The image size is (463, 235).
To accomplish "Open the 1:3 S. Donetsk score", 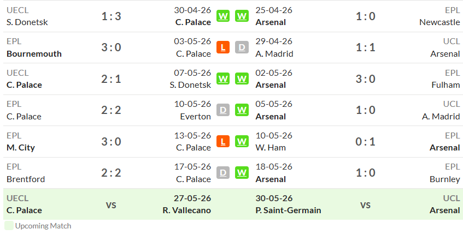I will [112, 16].
